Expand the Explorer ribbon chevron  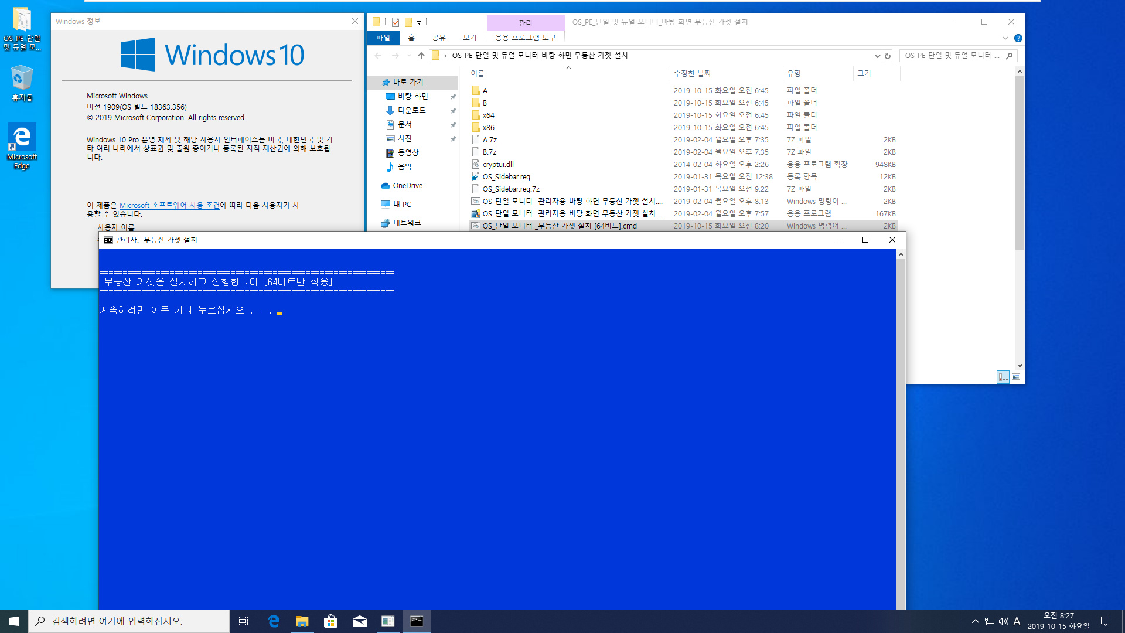tap(1005, 38)
